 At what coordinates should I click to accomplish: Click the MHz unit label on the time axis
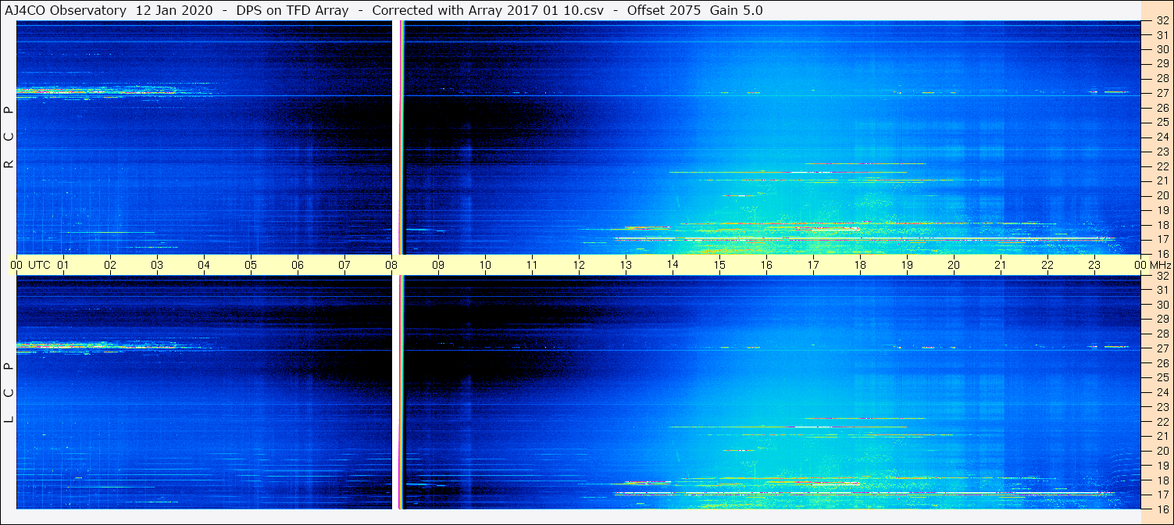[1161, 265]
